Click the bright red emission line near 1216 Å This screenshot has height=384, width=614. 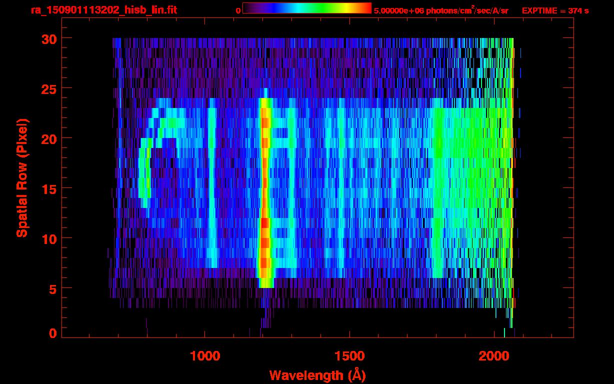(265, 192)
